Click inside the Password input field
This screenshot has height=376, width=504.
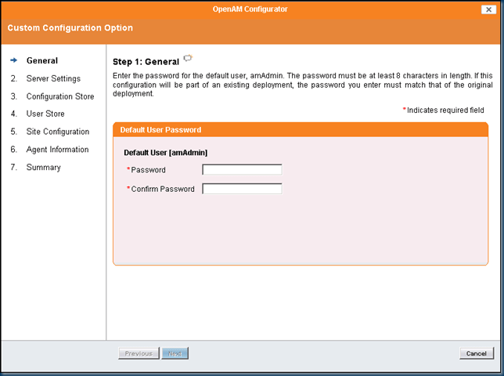242,169
